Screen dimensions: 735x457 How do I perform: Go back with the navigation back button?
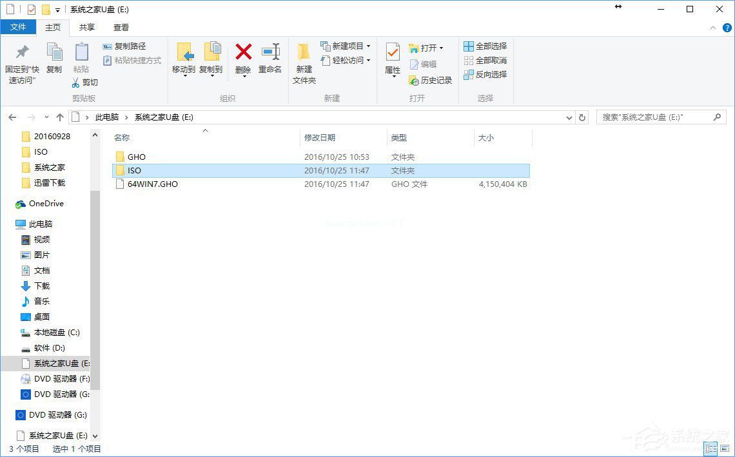click(12, 117)
